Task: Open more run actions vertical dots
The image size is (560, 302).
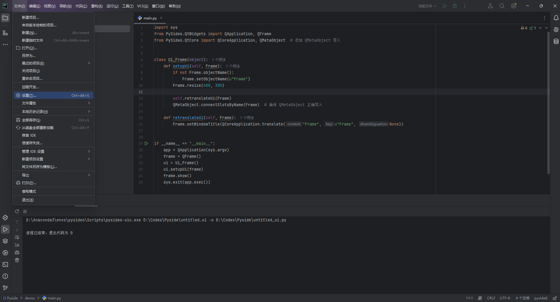Action: [465, 6]
